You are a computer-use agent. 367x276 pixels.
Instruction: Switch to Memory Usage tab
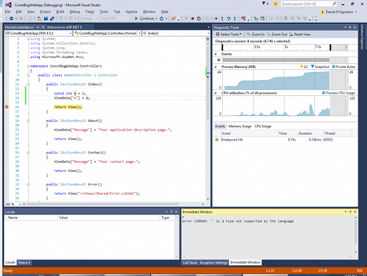pos(240,126)
